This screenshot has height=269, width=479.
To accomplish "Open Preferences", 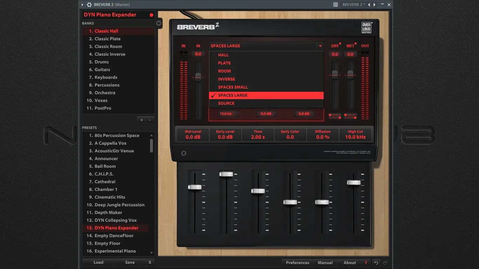I will tap(298, 263).
